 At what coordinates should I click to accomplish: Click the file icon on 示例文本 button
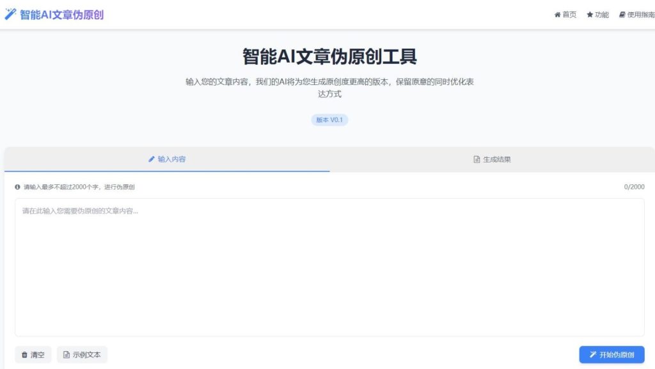click(x=66, y=355)
